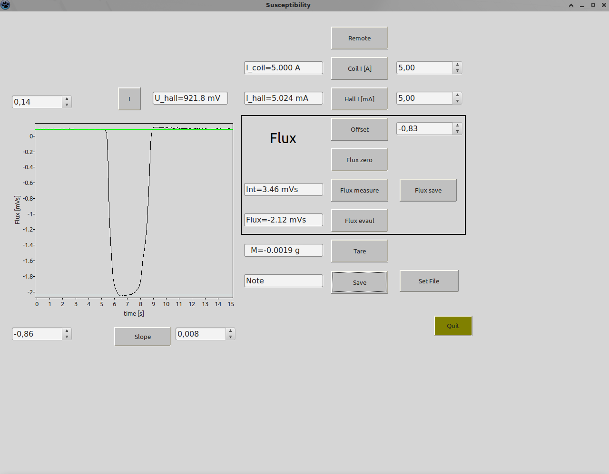The height and width of the screenshot is (474, 609).
Task: Click the small I button near U_hall
Action: 129,99
